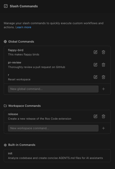Open the Learn more link
115x169 pixels.
tap(23, 27)
